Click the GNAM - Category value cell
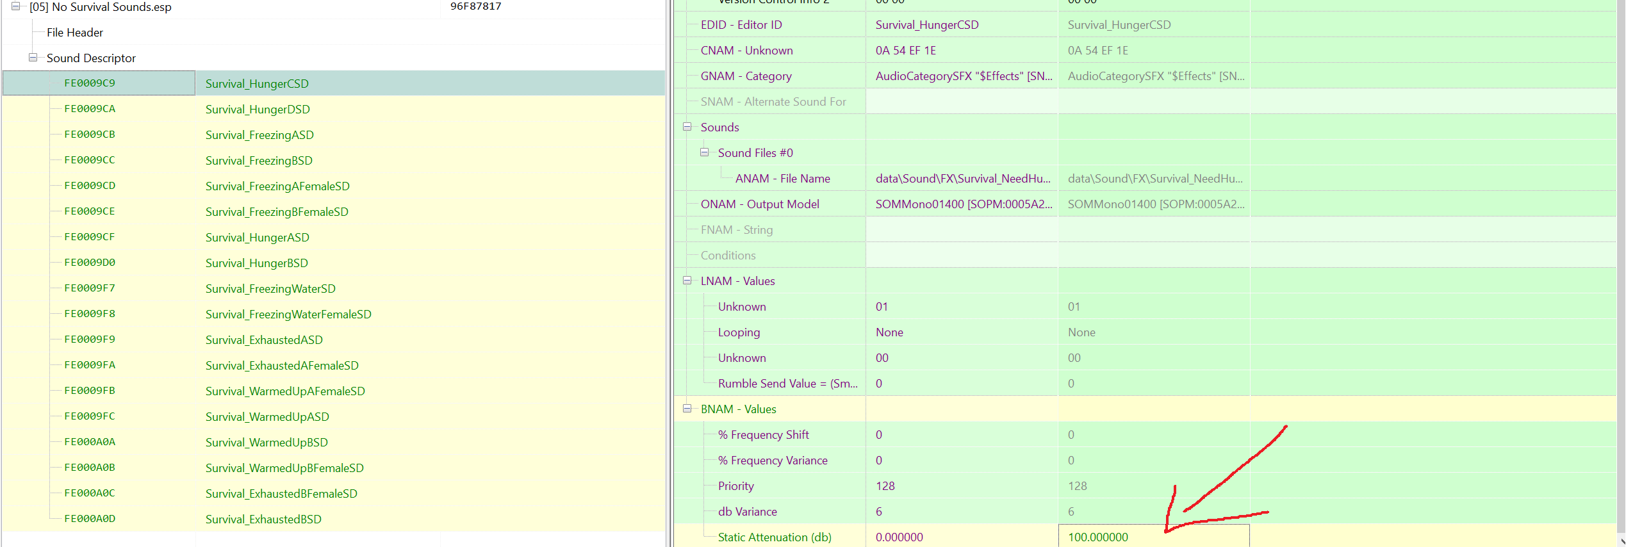The width and height of the screenshot is (1626, 547). 963,76
